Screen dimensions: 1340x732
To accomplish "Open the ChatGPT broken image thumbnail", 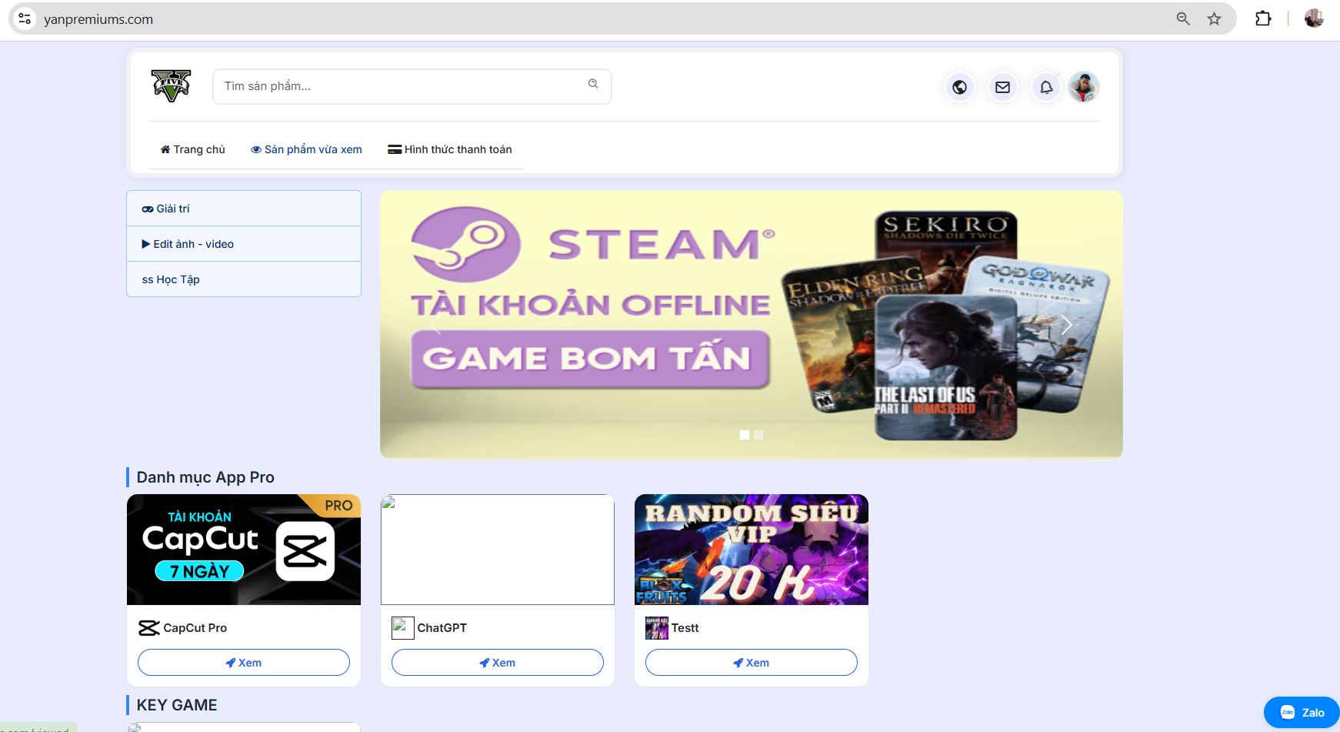I will [498, 550].
